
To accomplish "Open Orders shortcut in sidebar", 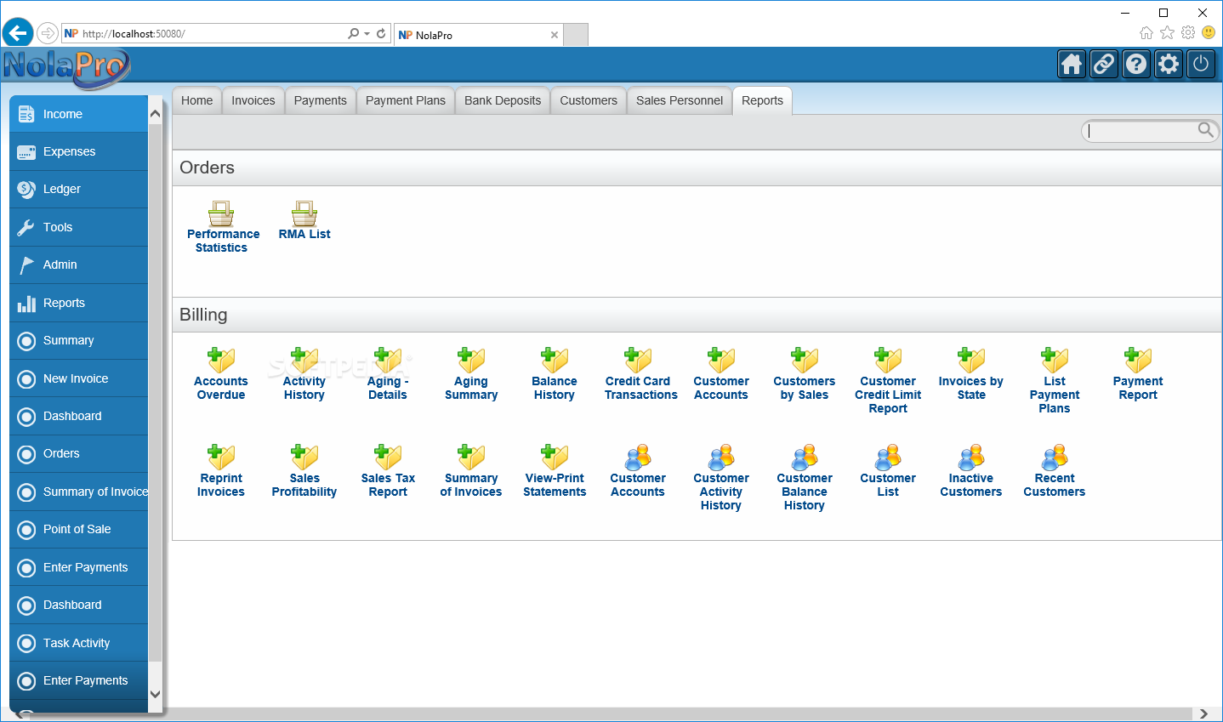I will click(x=79, y=453).
